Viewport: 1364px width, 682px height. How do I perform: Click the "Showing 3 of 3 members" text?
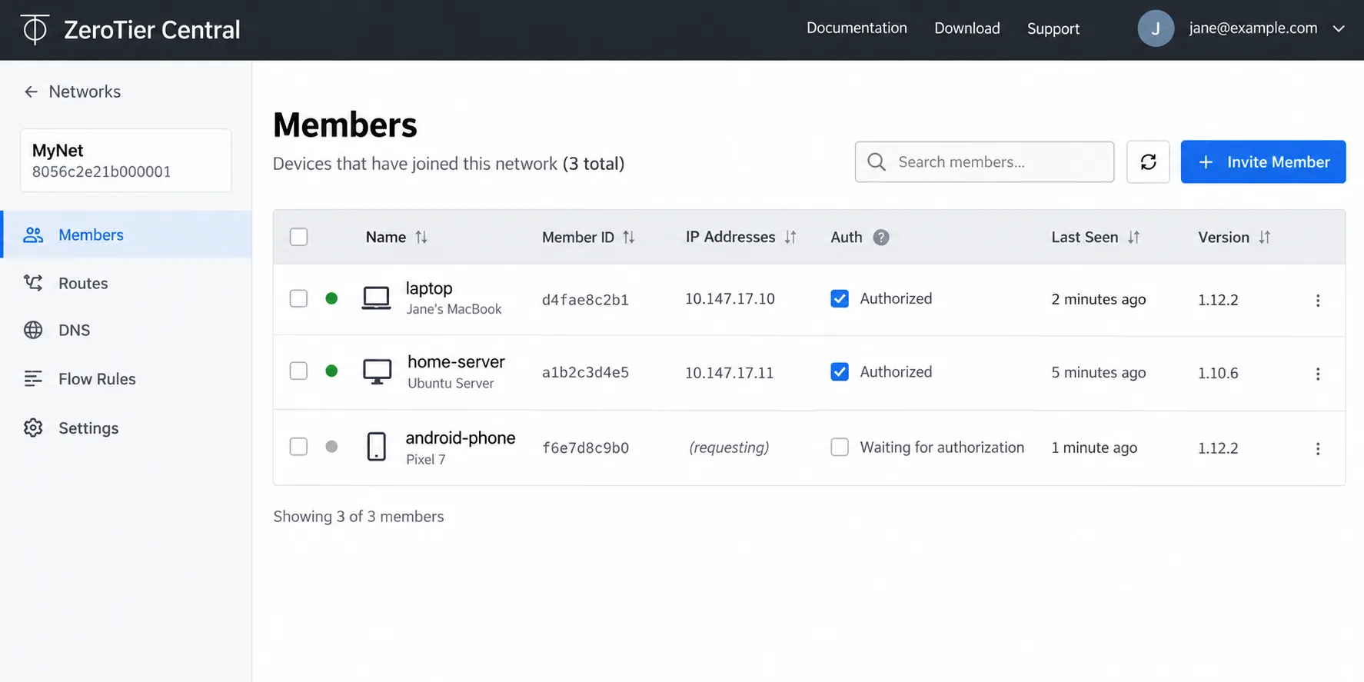click(358, 517)
